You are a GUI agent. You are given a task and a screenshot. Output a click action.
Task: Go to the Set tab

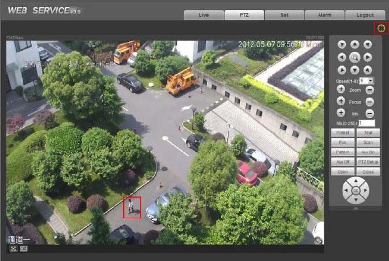[284, 15]
